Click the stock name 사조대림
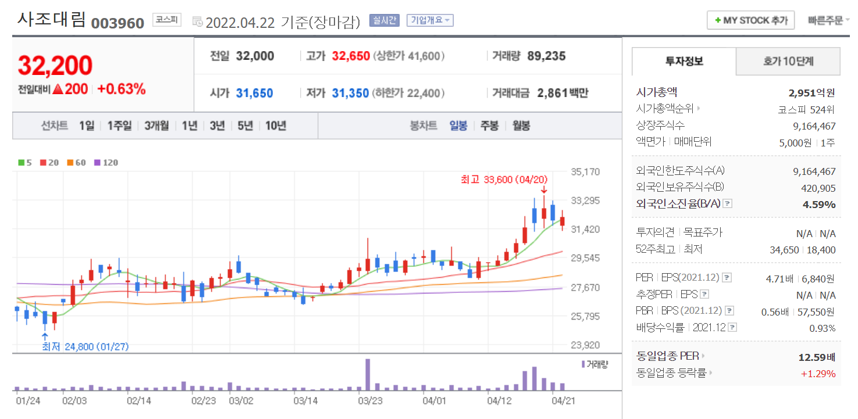The height and width of the screenshot is (419, 858). (x=51, y=21)
